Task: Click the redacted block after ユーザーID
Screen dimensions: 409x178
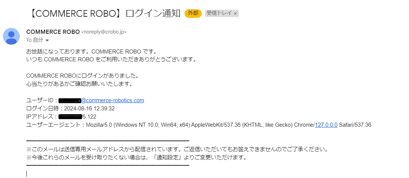Action: pyautogui.click(x=70, y=100)
